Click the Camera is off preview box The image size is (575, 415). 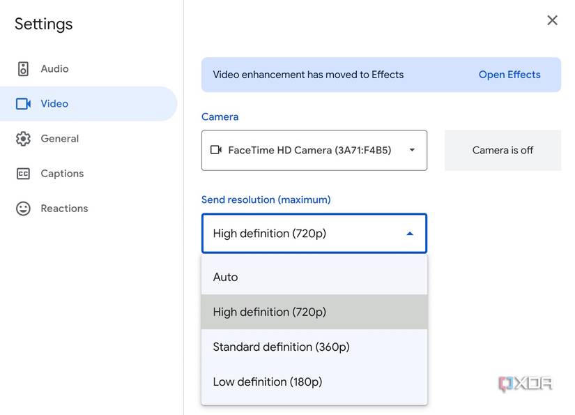coord(503,150)
